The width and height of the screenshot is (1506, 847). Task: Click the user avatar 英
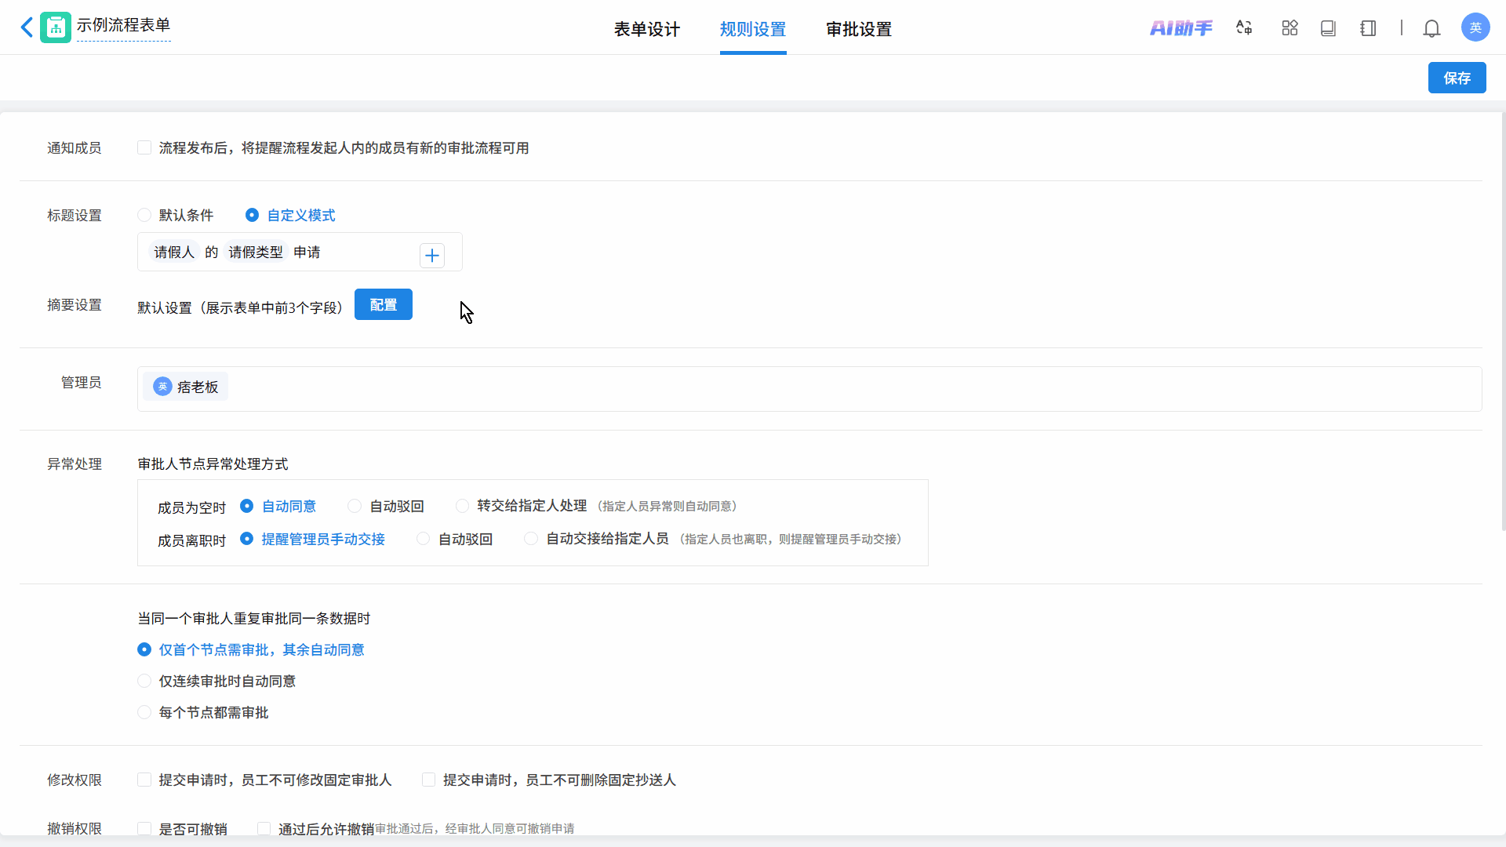1475,27
